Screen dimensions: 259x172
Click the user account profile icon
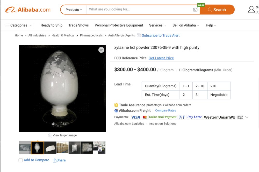point(251,10)
